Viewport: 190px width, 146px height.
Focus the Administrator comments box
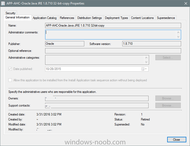[113, 35]
